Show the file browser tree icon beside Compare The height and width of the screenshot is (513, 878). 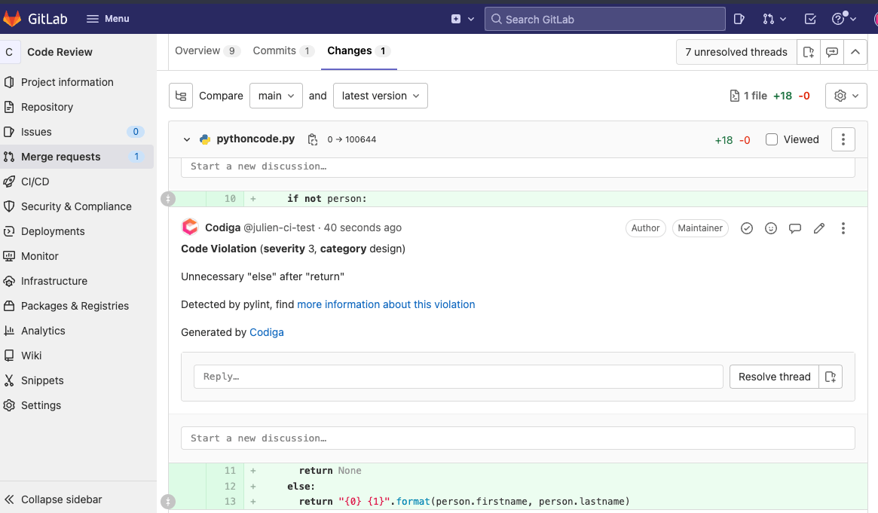[181, 96]
